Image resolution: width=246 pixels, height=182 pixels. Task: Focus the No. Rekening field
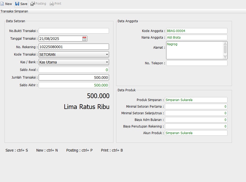click(x=74, y=47)
